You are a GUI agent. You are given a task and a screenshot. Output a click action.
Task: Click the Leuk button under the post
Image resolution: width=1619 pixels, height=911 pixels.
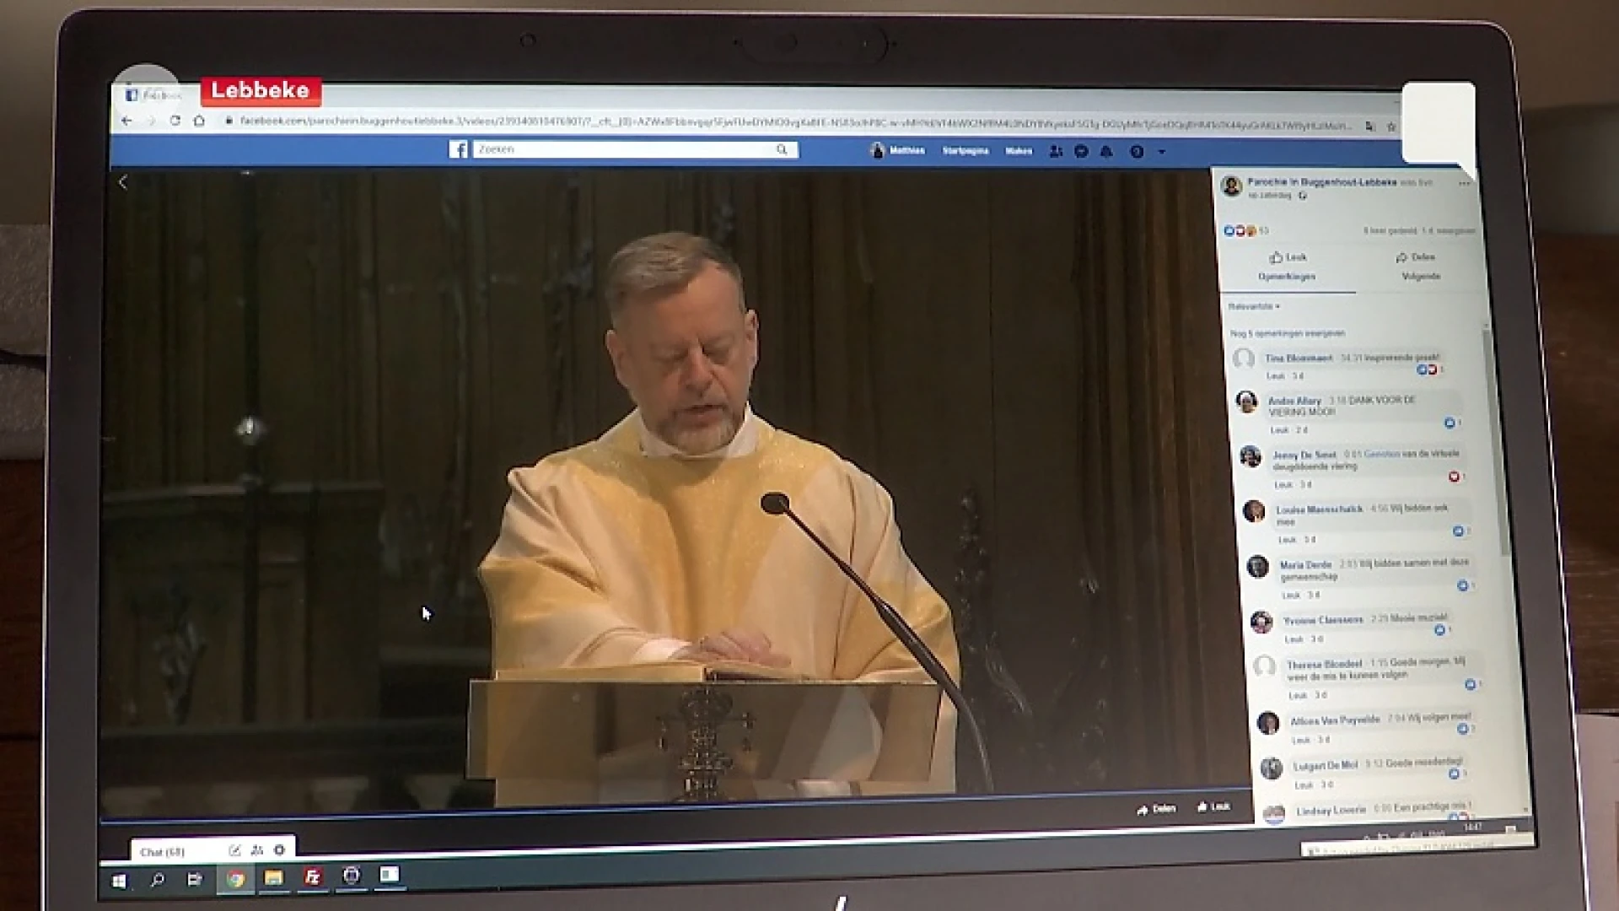click(x=1288, y=257)
